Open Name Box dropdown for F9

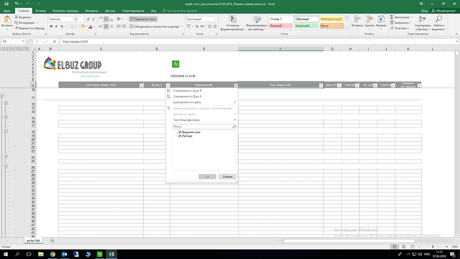[23, 41]
